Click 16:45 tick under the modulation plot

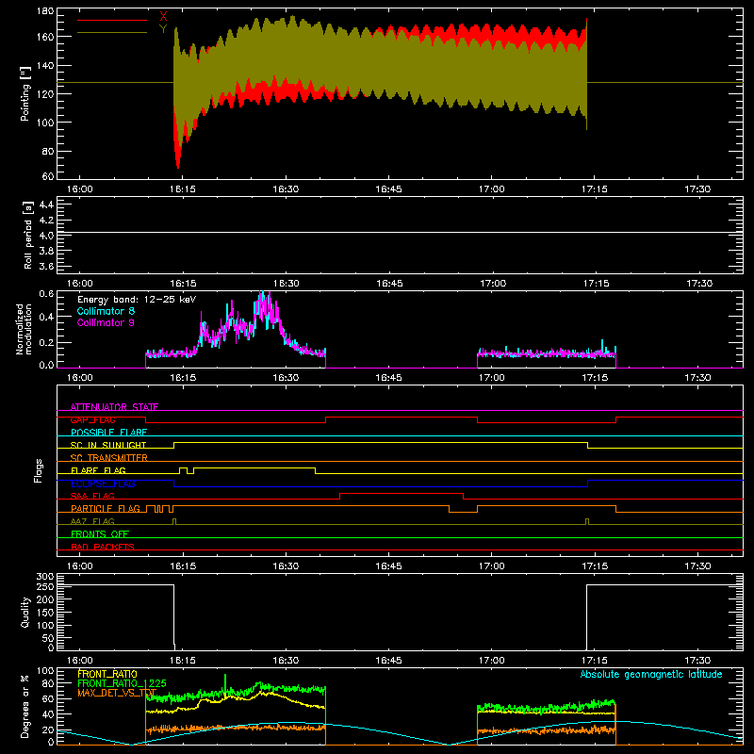[389, 378]
